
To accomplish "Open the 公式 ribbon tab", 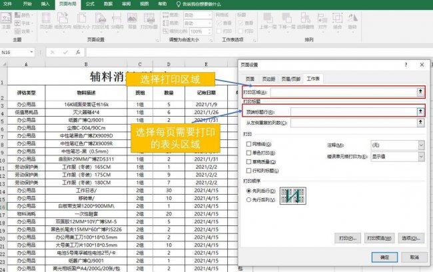I will click(x=90, y=4).
